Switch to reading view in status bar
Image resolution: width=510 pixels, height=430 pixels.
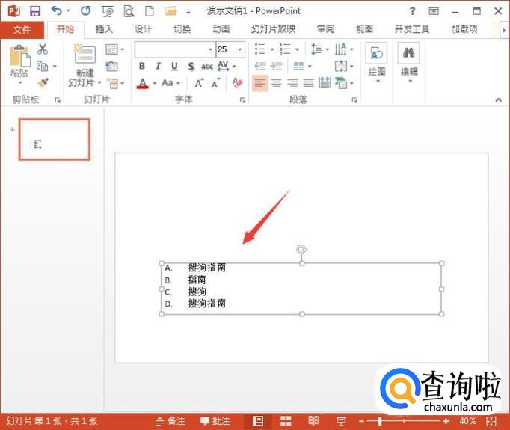click(313, 421)
